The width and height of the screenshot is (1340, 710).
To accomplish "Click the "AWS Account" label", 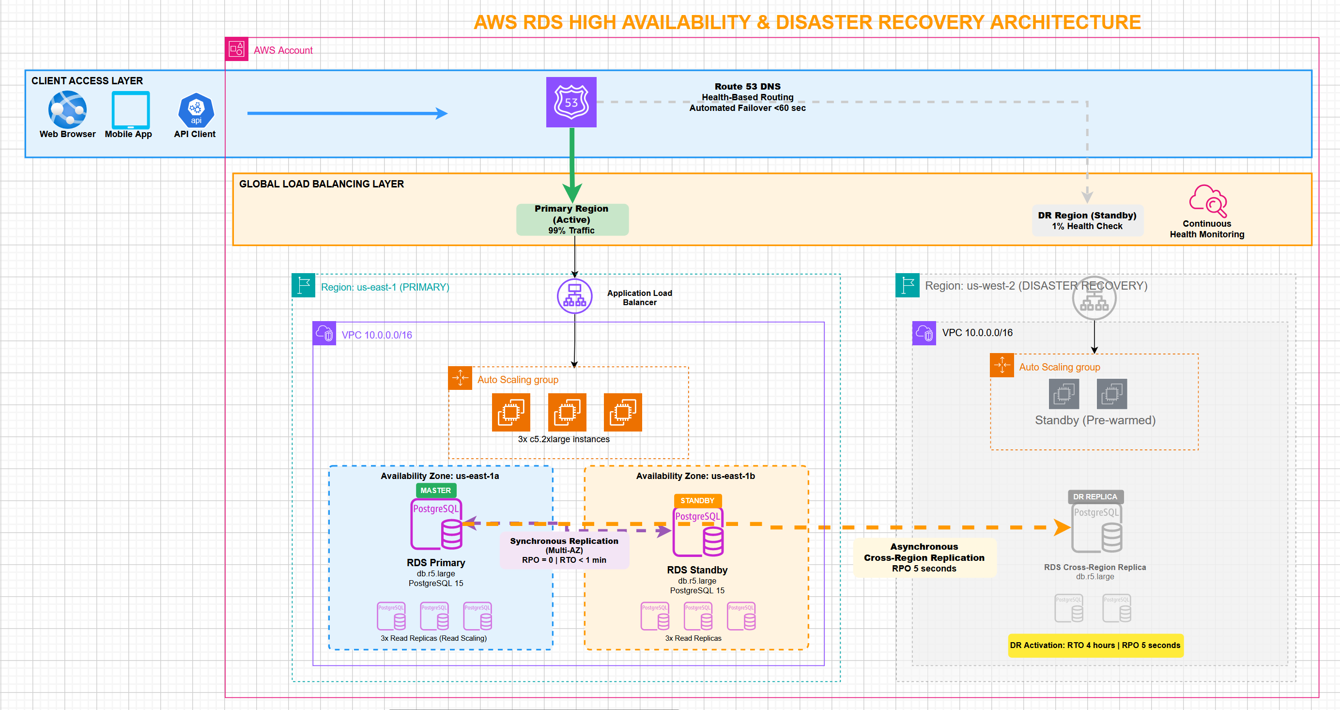I will tap(283, 50).
